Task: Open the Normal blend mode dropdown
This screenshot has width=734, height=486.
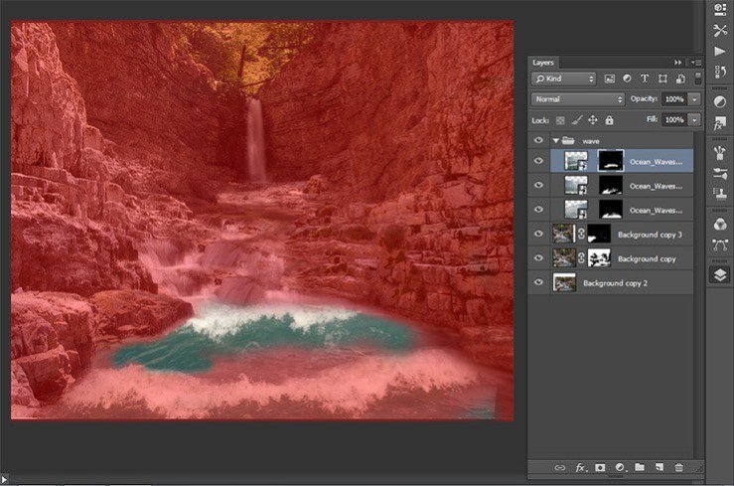Action: coord(577,99)
